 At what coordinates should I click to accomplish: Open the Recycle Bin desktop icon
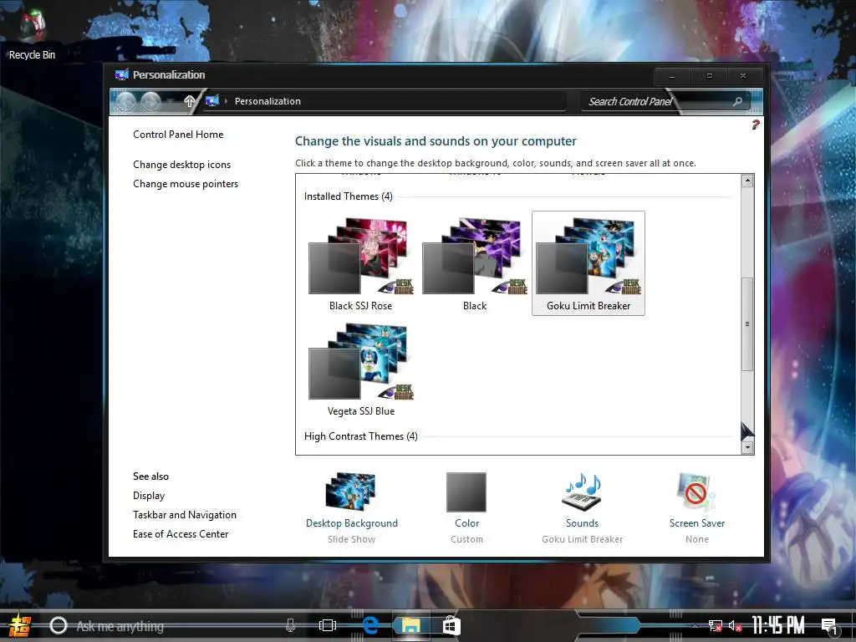[32, 34]
